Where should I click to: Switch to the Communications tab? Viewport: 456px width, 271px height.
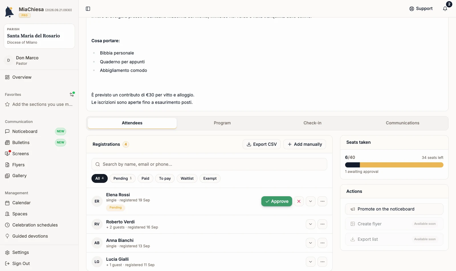click(x=402, y=123)
